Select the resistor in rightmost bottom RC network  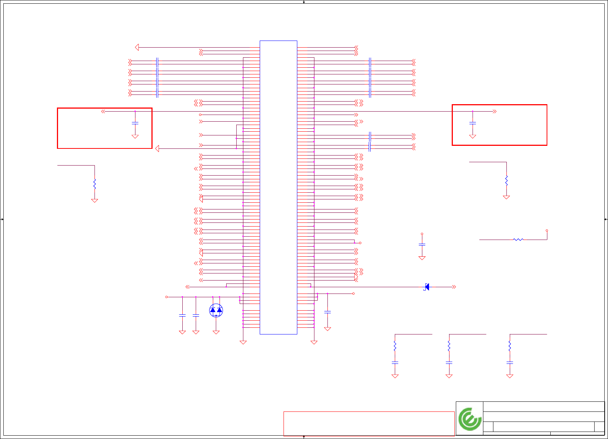(x=510, y=346)
